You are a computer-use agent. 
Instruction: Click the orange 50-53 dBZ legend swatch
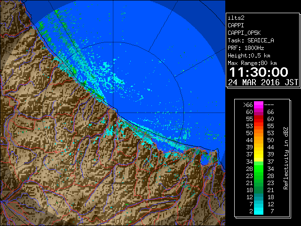click(x=259, y=133)
